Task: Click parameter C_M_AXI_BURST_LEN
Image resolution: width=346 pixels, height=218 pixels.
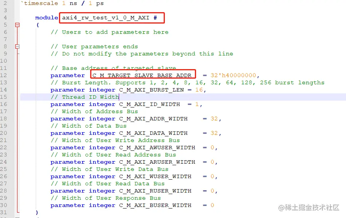Action: (x=151, y=90)
